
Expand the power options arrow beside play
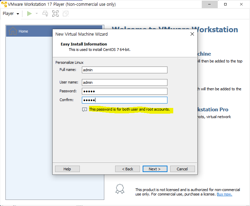pyautogui.click(x=37, y=14)
